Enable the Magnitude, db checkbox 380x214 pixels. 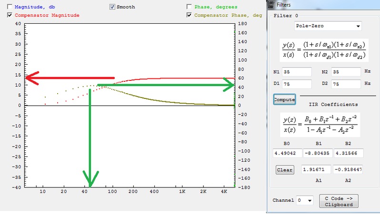[10, 7]
